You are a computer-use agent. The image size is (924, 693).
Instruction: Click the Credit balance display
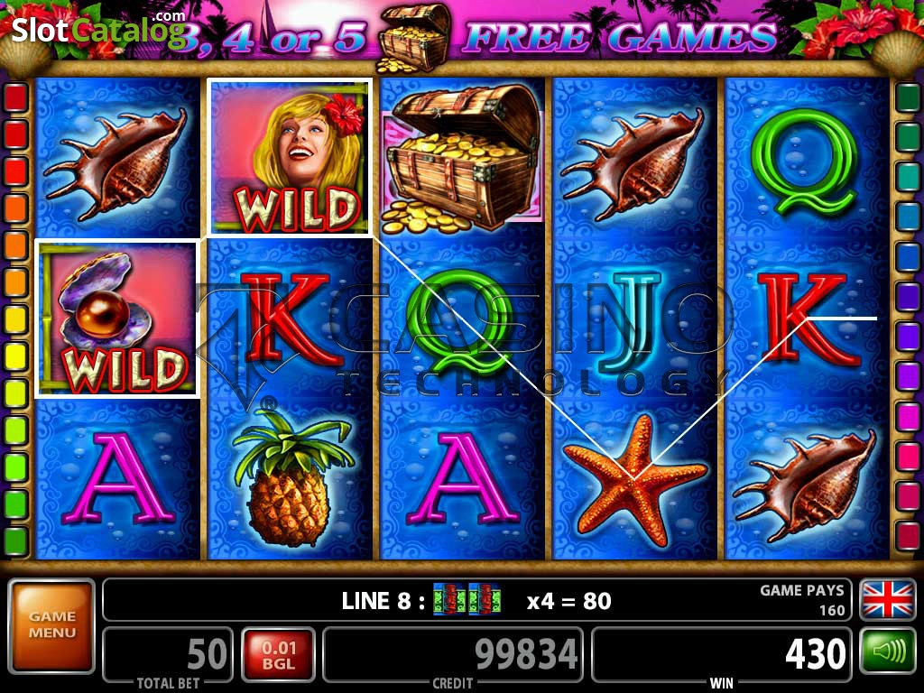[453, 654]
